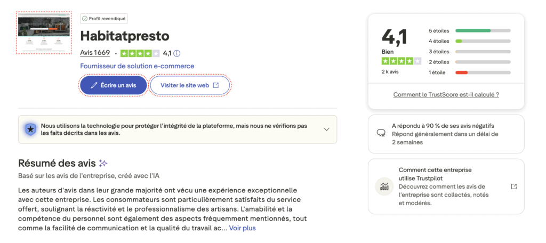The width and height of the screenshot is (546, 243).
Task: Click the reply bubble icon in response card
Action: 381,133
